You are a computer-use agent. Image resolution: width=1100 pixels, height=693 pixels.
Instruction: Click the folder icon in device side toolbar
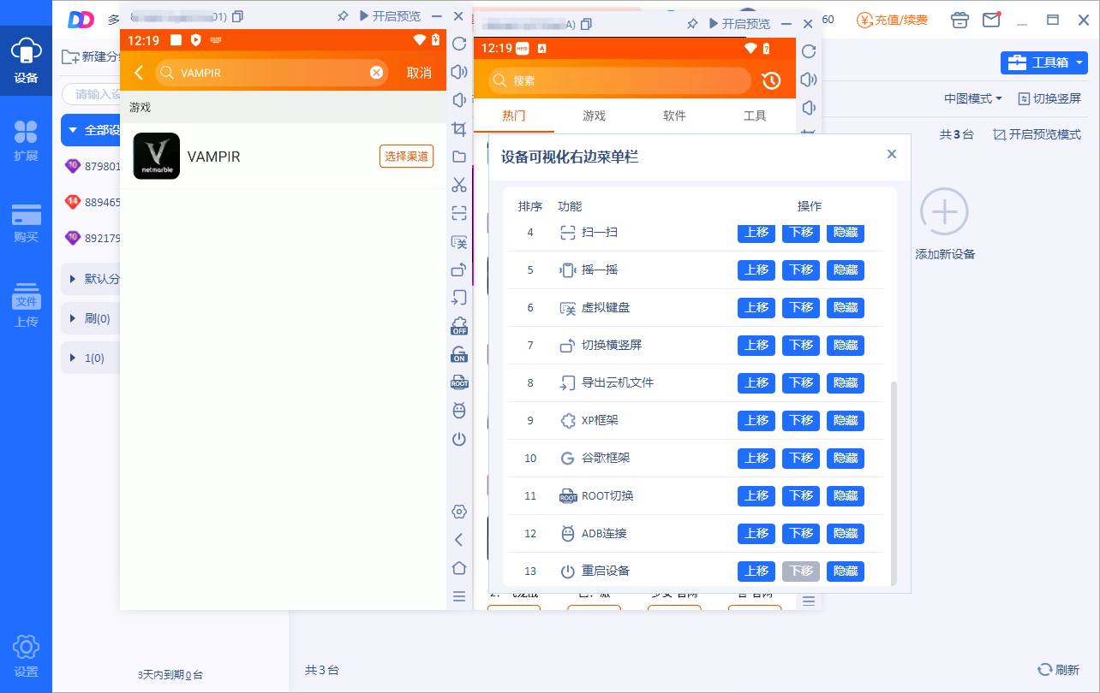pyautogui.click(x=459, y=157)
